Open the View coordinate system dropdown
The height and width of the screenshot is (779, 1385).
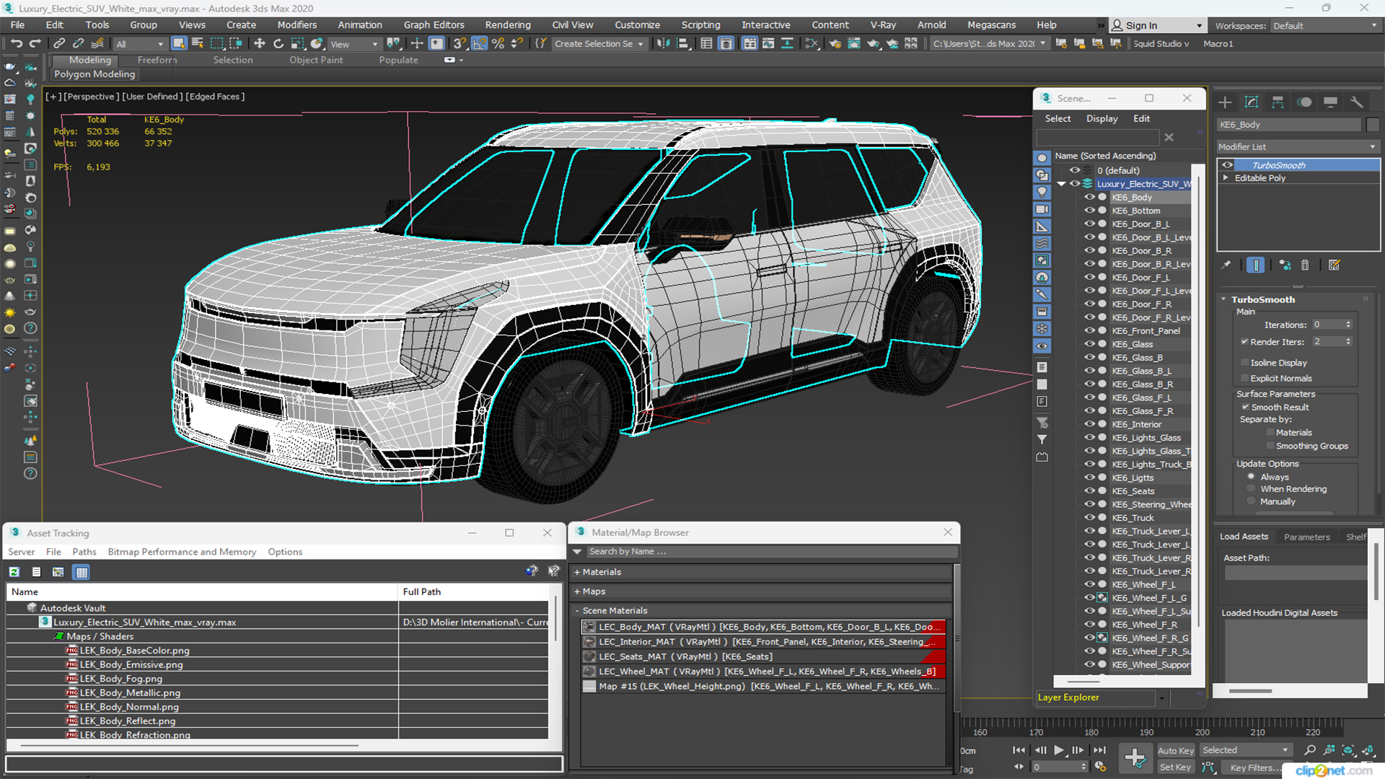coord(353,44)
